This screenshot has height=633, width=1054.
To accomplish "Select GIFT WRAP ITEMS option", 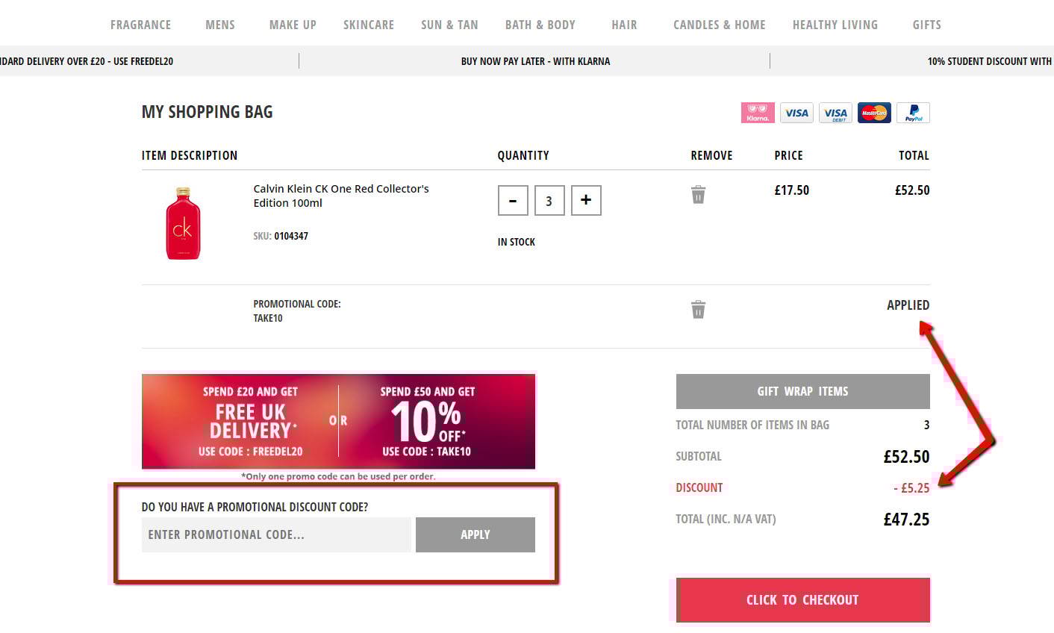I will [x=802, y=390].
